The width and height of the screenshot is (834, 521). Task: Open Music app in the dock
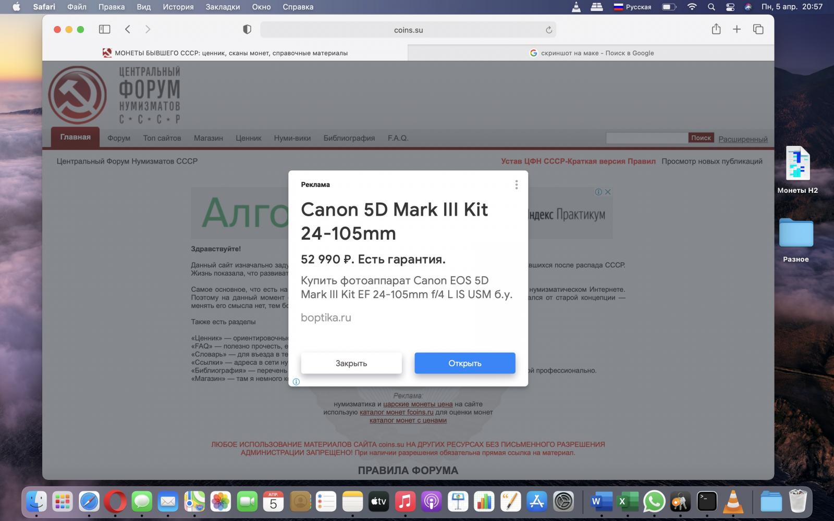[405, 502]
